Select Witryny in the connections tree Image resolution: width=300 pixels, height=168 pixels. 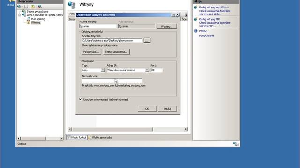36,23
